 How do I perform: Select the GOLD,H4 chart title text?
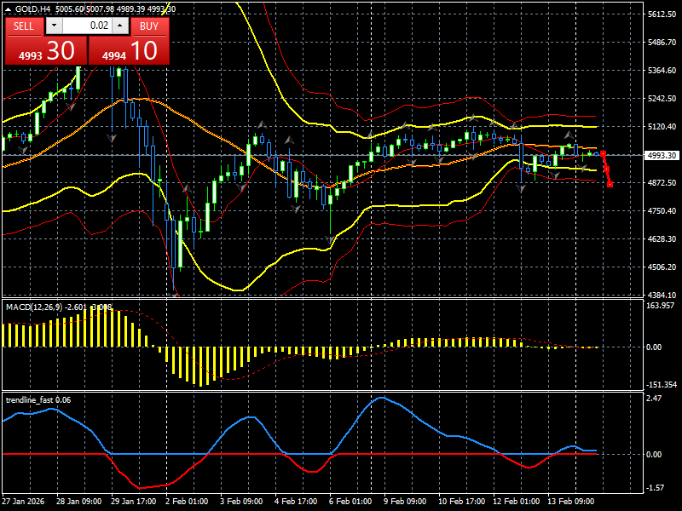click(33, 9)
